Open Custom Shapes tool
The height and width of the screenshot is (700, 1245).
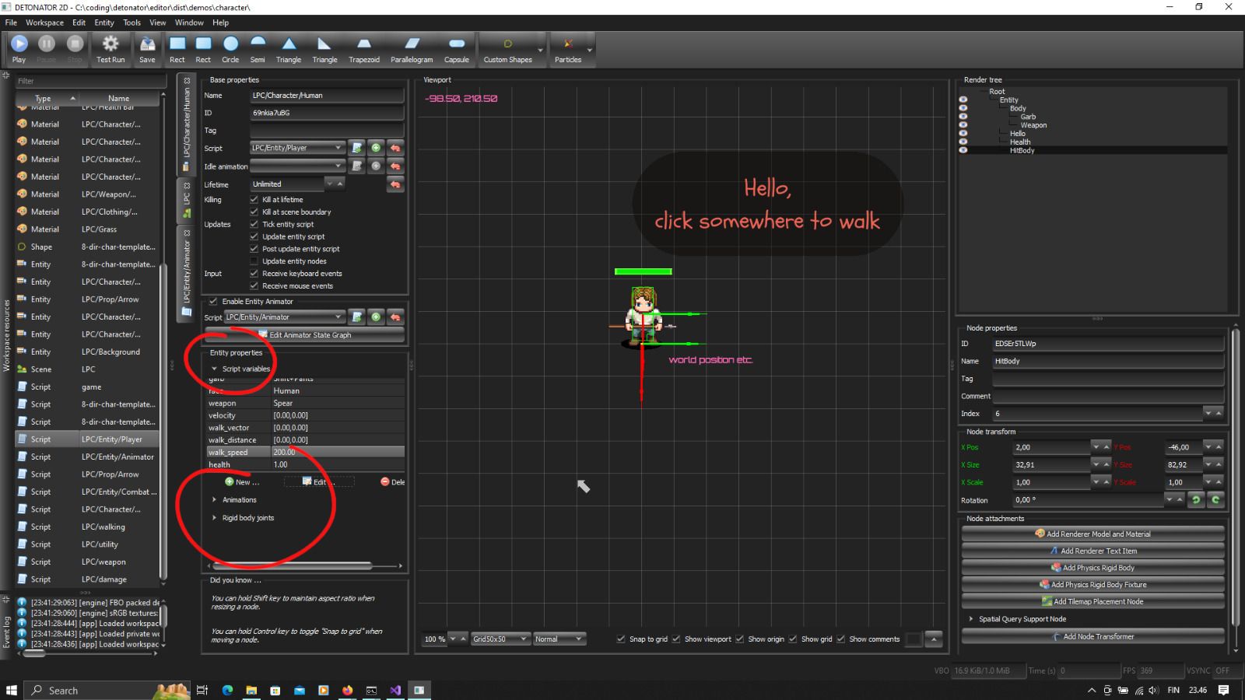tap(508, 48)
